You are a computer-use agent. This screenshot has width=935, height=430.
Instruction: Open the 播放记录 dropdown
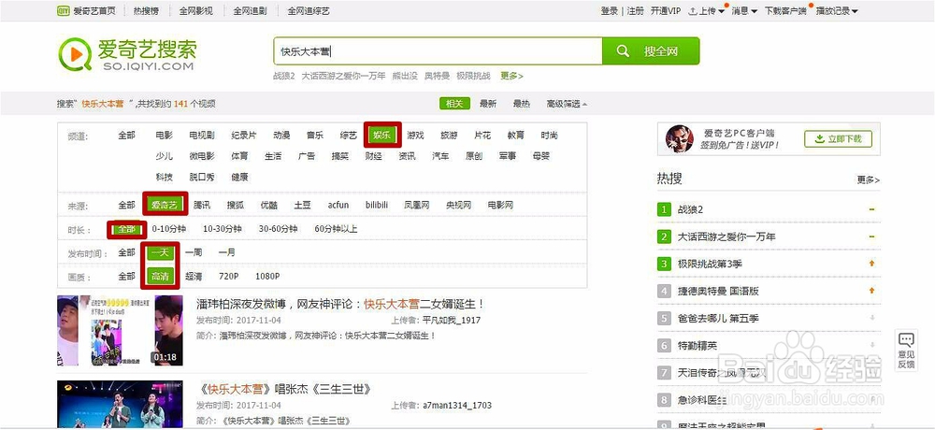(837, 10)
